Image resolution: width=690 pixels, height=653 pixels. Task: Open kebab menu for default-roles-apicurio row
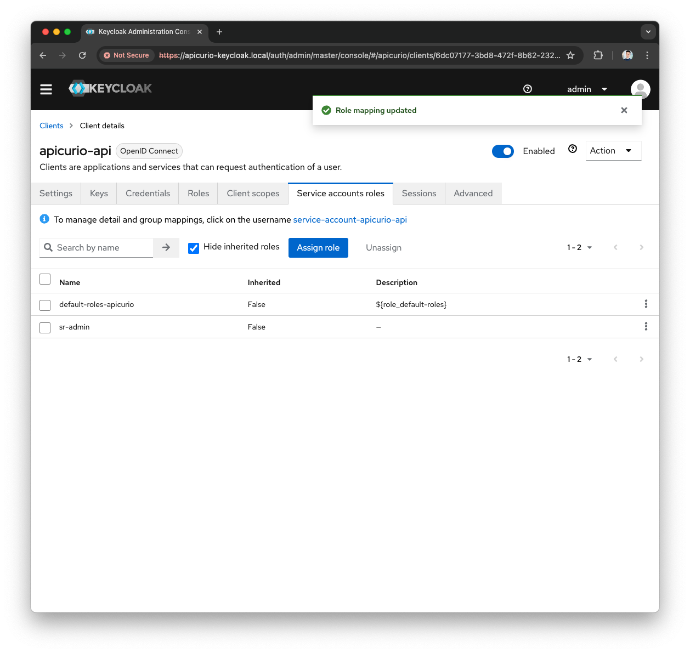[646, 304]
